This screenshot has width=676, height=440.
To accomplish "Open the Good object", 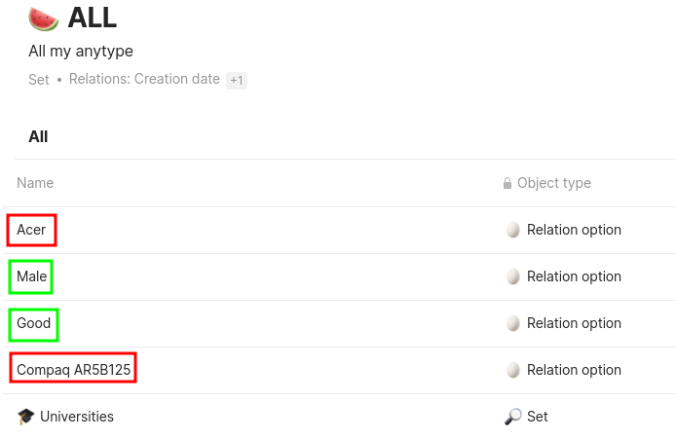I will (x=34, y=323).
